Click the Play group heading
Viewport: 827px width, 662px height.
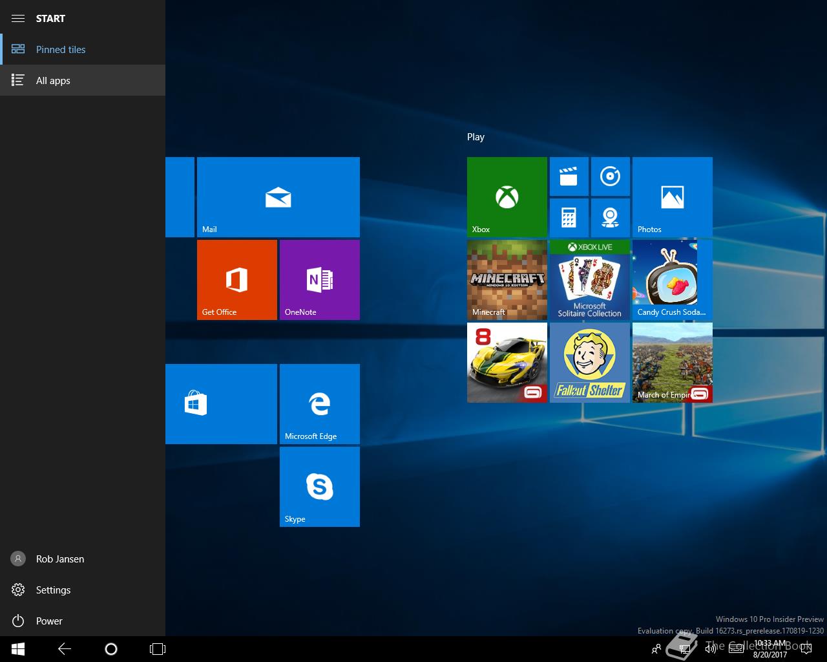pyautogui.click(x=476, y=137)
